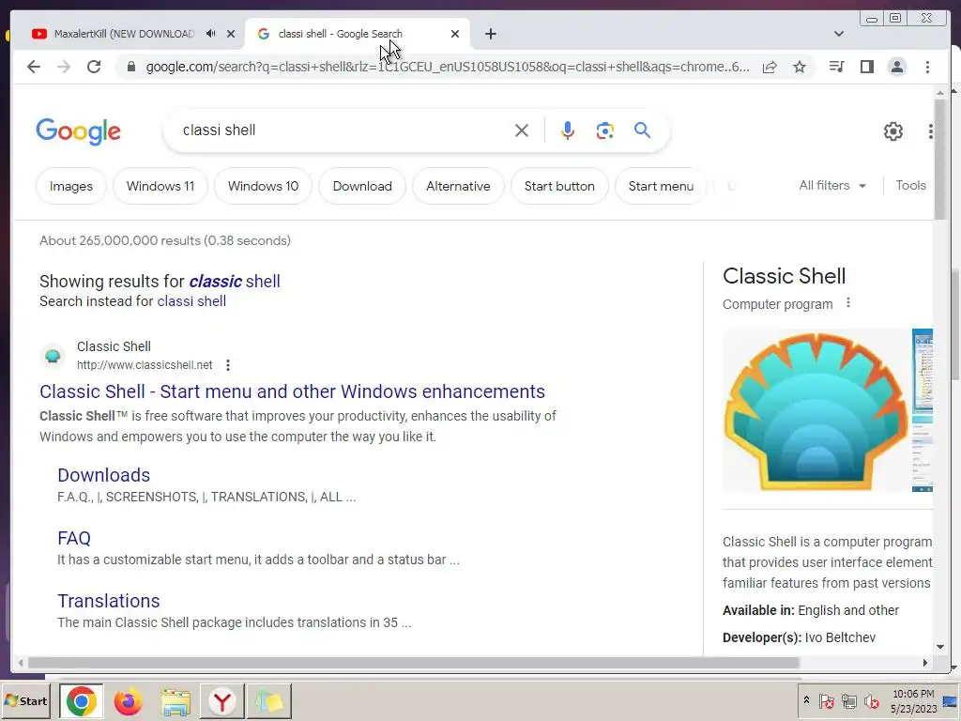Viewport: 961px width, 721px height.
Task: Launch Firefox from the taskbar
Action: click(x=128, y=701)
